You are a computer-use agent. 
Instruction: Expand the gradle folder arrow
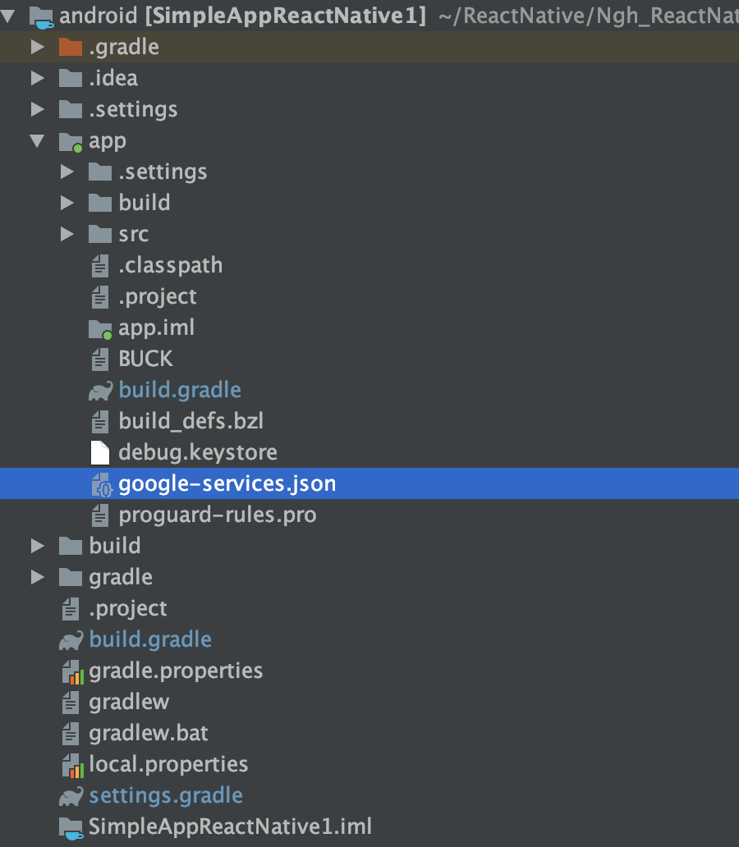pyautogui.click(x=37, y=578)
